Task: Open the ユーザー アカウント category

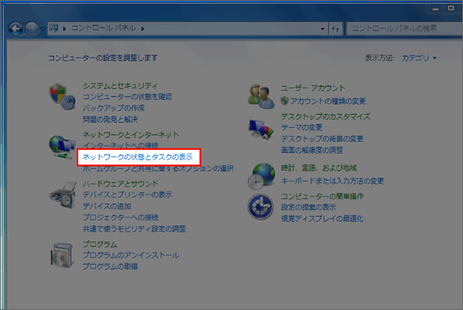Action: coord(313,88)
